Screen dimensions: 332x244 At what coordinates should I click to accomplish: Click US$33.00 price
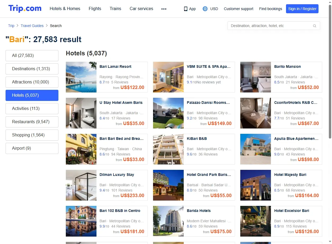(134, 159)
